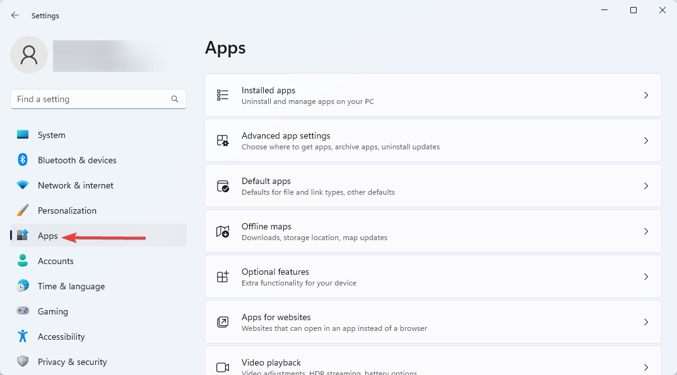Viewport: 677px width, 375px height.
Task: Click the Personalization paintbrush icon
Action: click(x=23, y=211)
